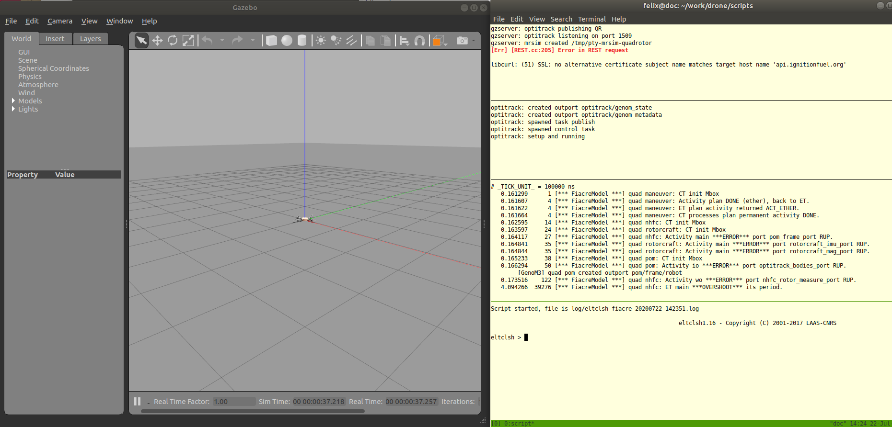This screenshot has width=892, height=427.
Task: Click the Property column header
Action: tap(23, 175)
